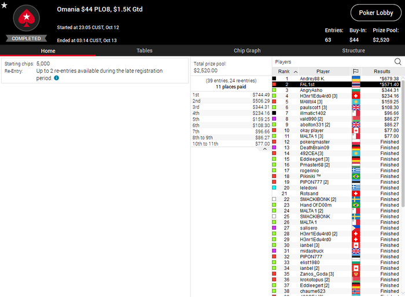This screenshot has height=297, width=405.
Task: Select player abolton331 [2] in the list
Action: click(336, 125)
